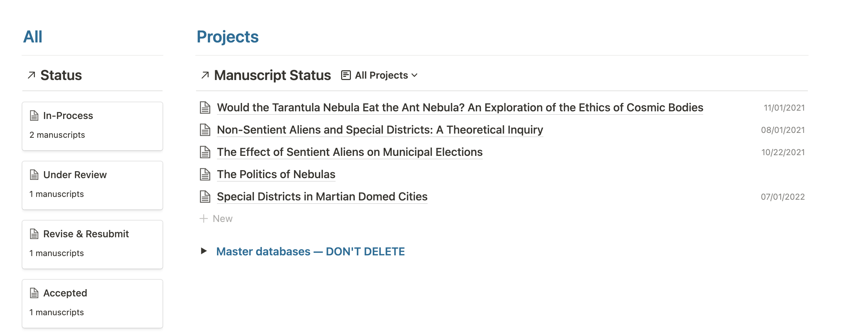Open Special Districts in Martian Domed Cities

(322, 197)
